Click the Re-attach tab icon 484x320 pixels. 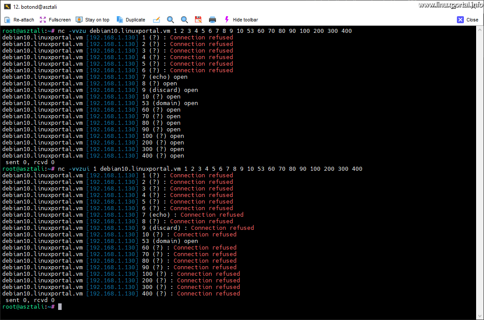pyautogui.click(x=7, y=20)
